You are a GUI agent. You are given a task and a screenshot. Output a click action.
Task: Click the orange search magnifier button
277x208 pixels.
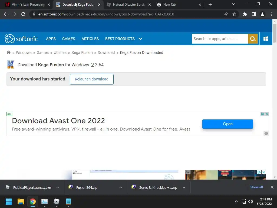coord(253,39)
